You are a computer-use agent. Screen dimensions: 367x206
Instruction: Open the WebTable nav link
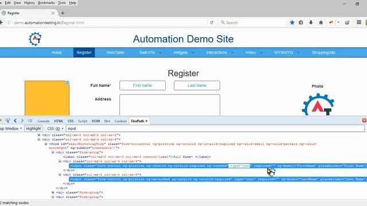point(115,53)
